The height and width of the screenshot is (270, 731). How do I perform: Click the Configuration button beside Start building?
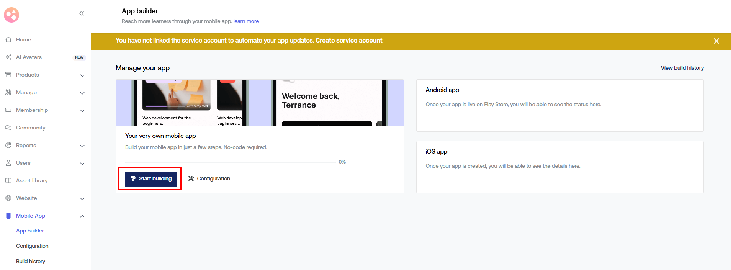[x=209, y=179]
